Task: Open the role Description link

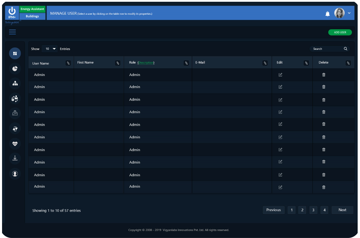Action: pos(146,63)
